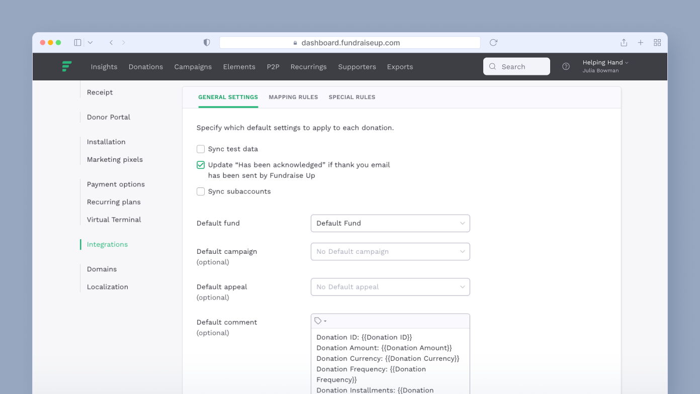Go forward with browser forward arrow
The height and width of the screenshot is (394, 700).
click(x=124, y=43)
